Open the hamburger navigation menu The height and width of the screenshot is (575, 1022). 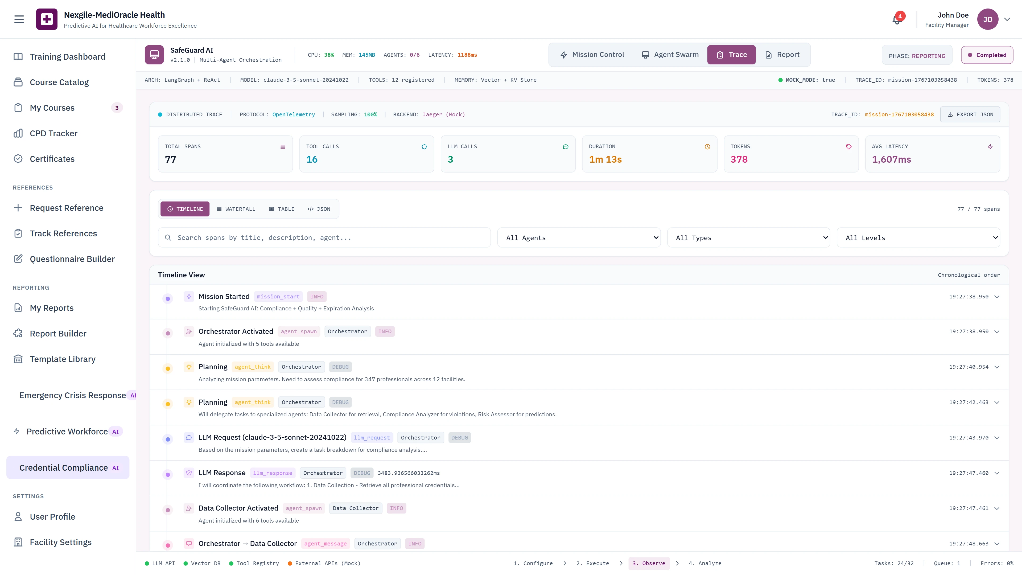(x=19, y=19)
